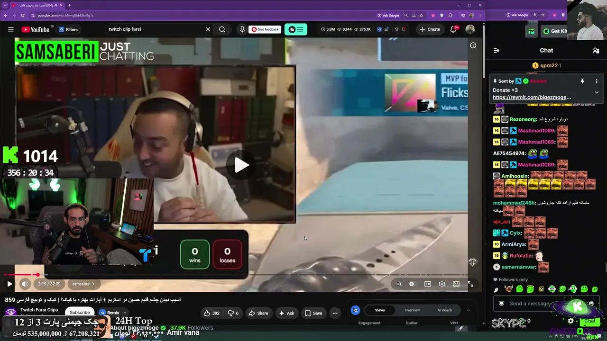Click the play button in the player bar

click(9, 284)
